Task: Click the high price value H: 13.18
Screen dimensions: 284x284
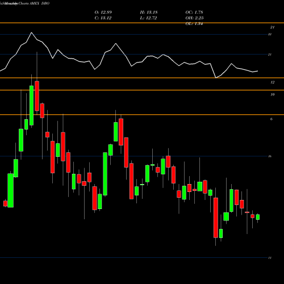Action: point(149,12)
